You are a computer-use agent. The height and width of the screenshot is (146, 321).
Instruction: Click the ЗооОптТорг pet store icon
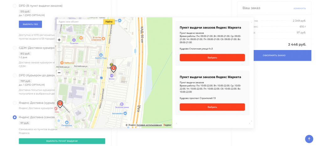tap(101, 54)
